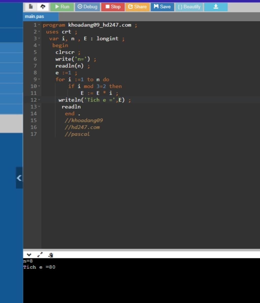
Task: Stop the running program
Action: (113, 7)
